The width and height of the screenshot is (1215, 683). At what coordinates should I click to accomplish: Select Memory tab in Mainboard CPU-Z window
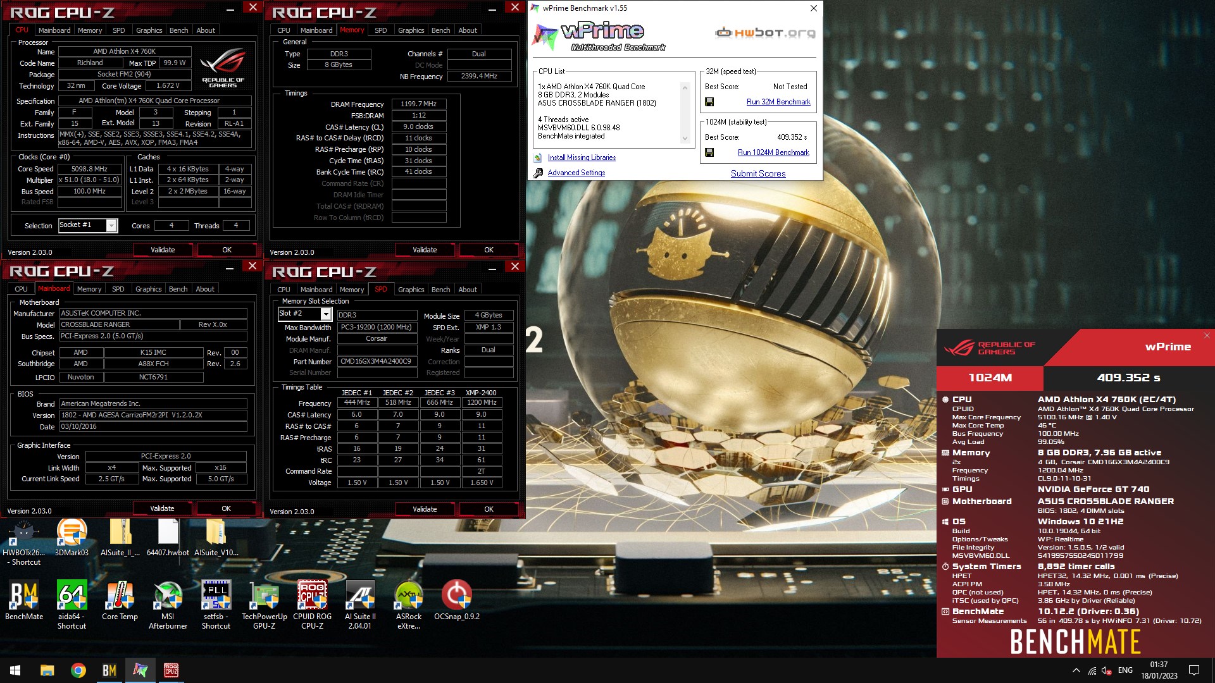89,289
